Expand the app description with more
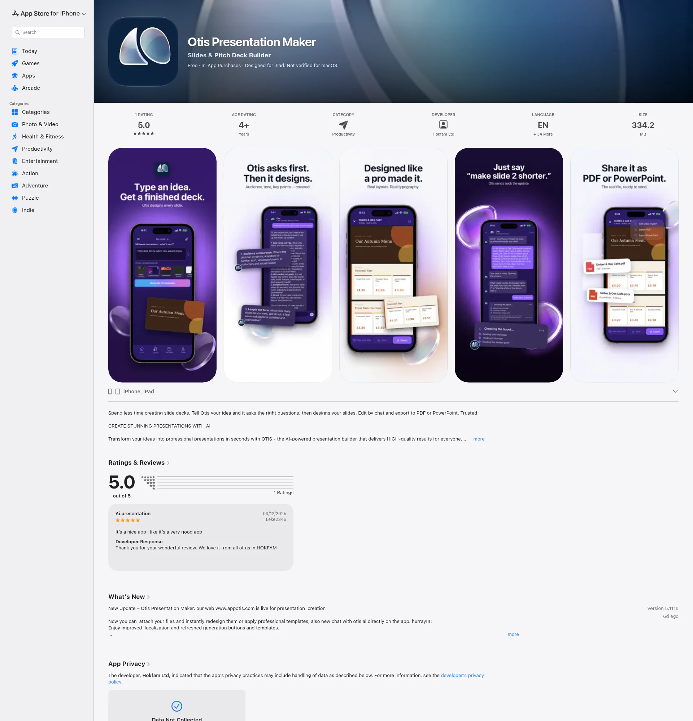Image resolution: width=693 pixels, height=721 pixels. (x=479, y=439)
